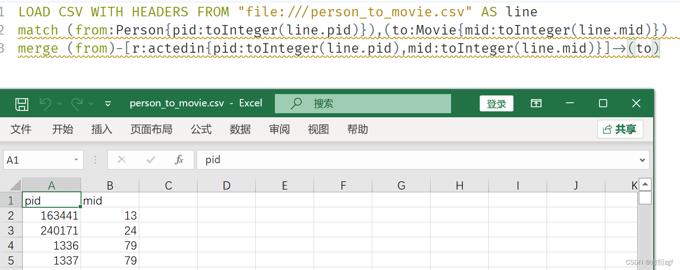The height and width of the screenshot is (270, 680).
Task: Click the Insert Function fx icon
Action: [179, 160]
